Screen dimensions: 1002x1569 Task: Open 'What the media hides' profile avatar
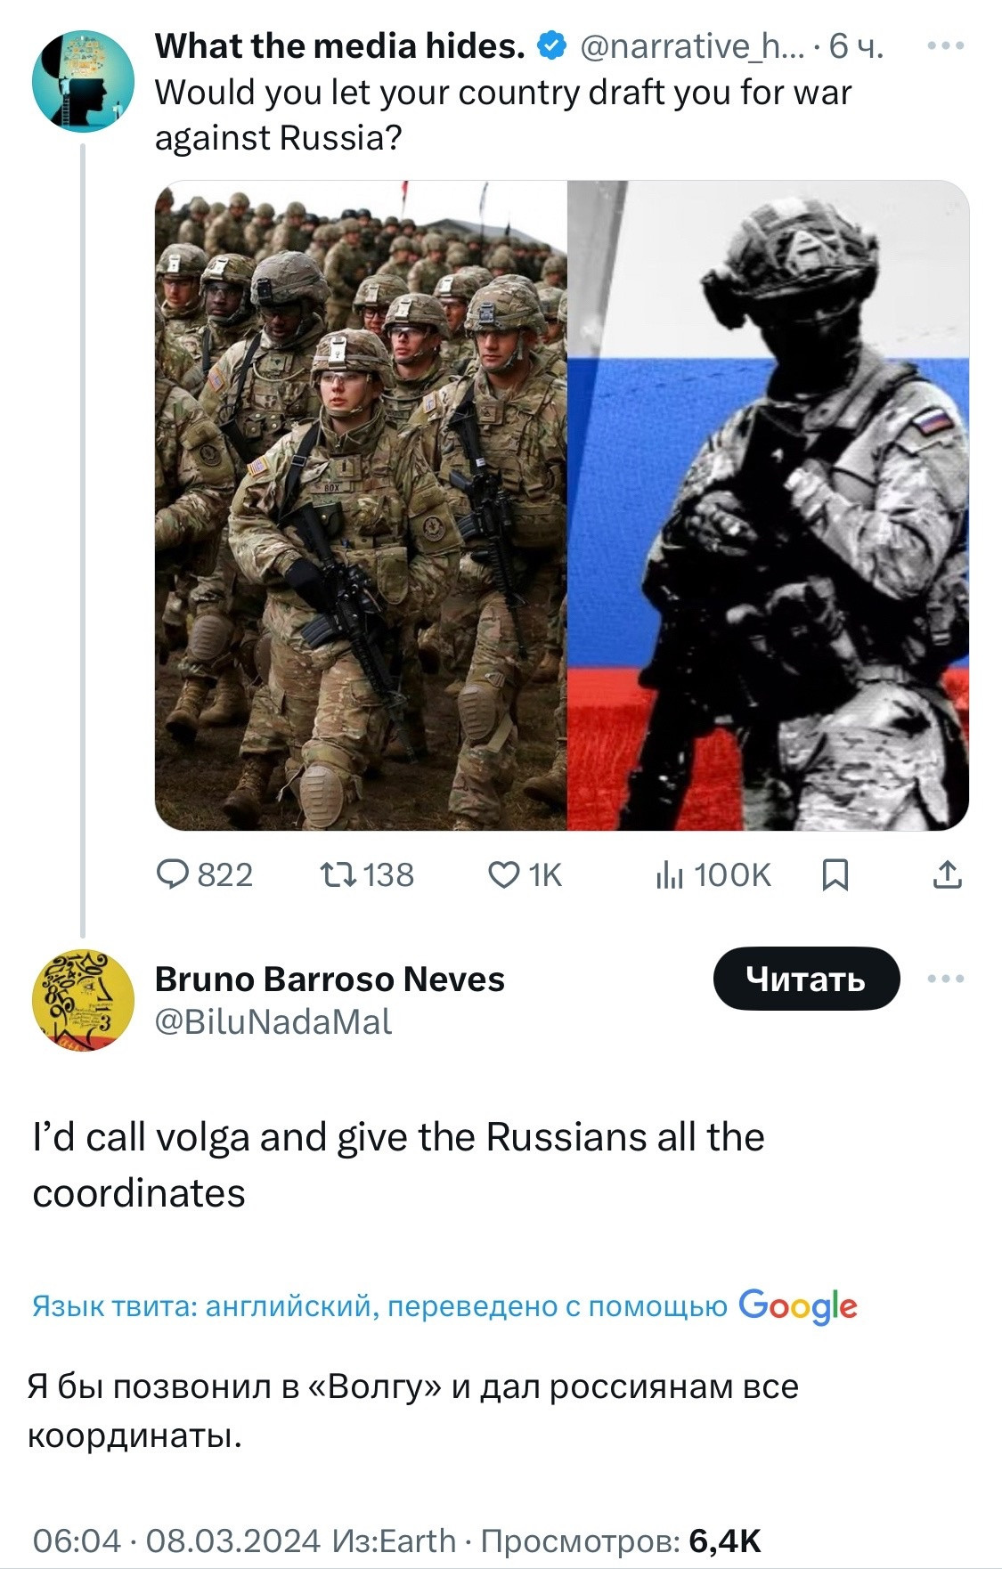[82, 82]
